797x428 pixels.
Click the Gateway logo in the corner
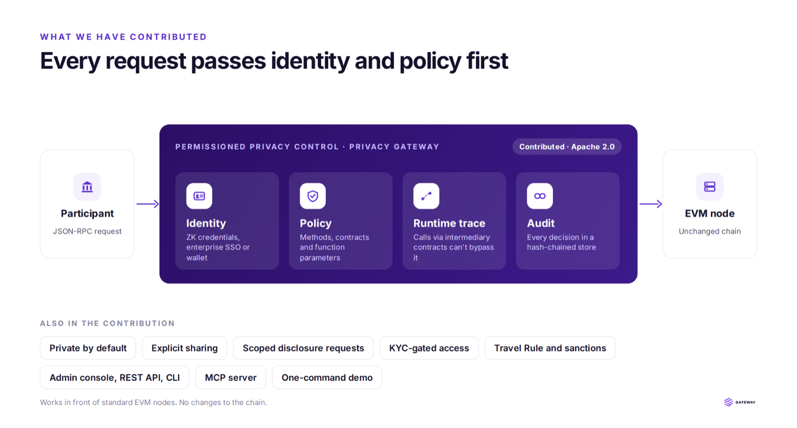(x=740, y=402)
